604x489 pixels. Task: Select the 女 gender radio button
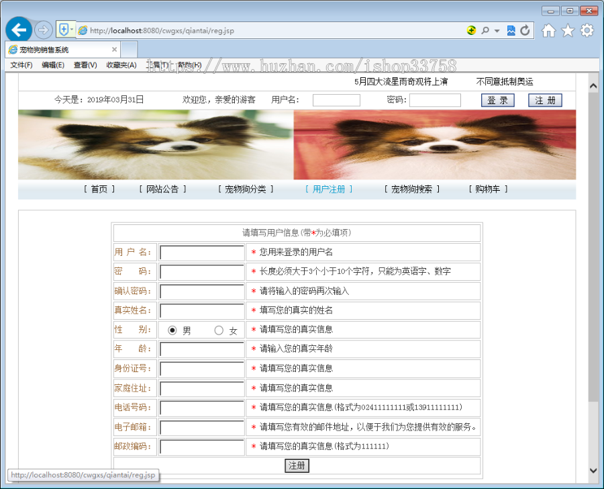pyautogui.click(x=219, y=330)
